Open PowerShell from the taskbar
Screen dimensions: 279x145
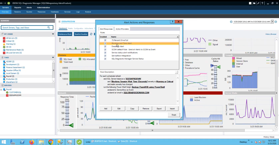22,142
